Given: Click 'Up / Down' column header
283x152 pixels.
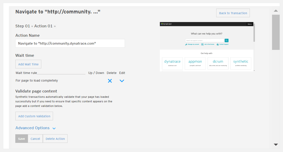Looking at the screenshot, I should pos(96,73).
